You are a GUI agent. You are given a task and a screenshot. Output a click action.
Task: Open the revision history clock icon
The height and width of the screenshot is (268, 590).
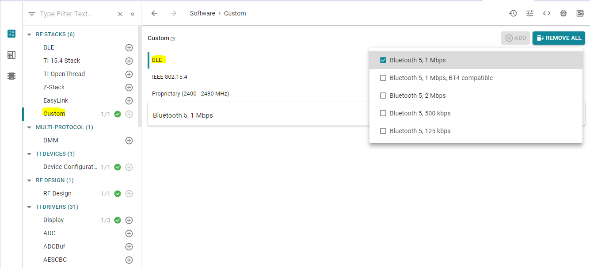pos(513,13)
